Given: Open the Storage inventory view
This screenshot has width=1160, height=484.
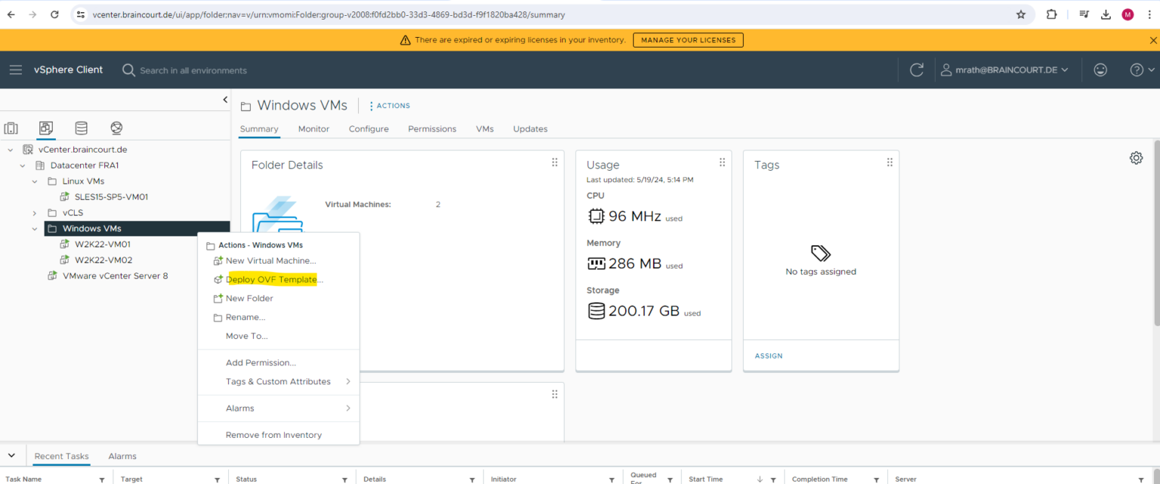Looking at the screenshot, I should [81, 128].
